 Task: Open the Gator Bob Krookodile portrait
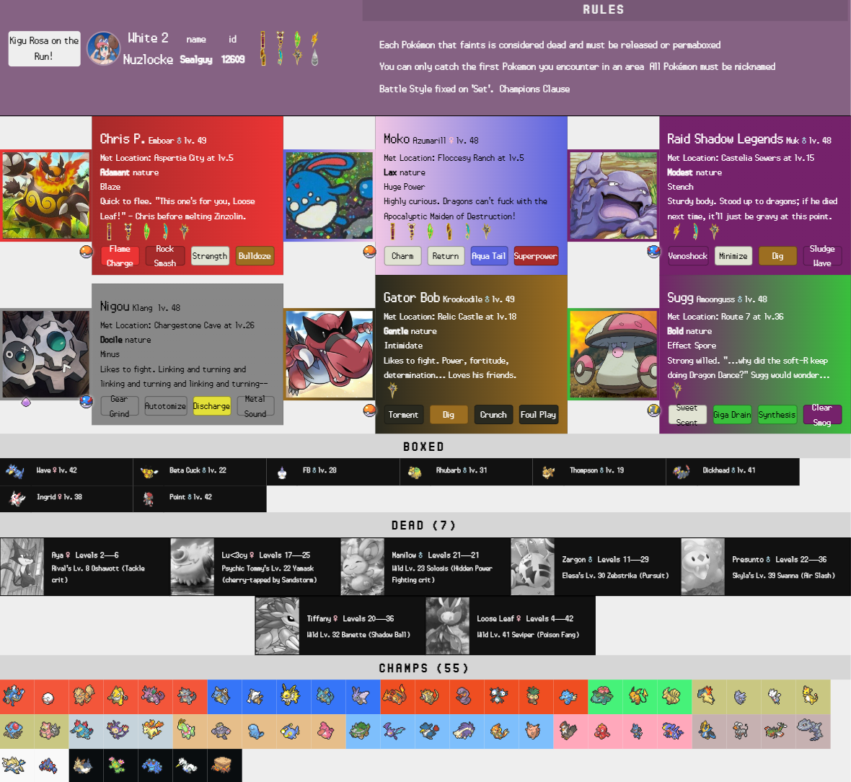coord(330,354)
